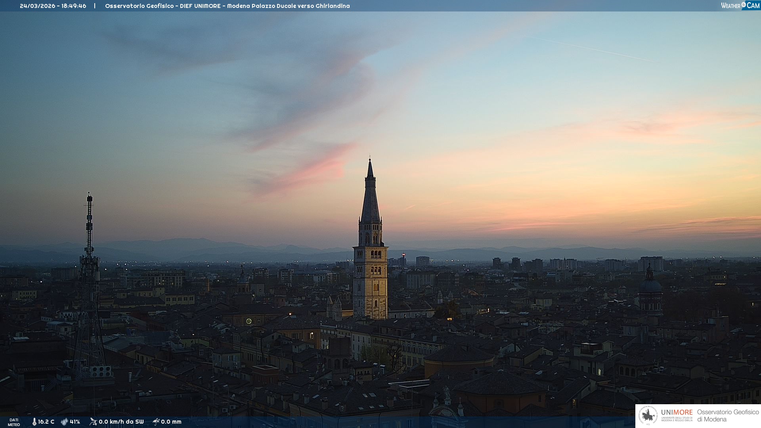The width and height of the screenshot is (761, 428).
Task: Click the 0.0 km/h da SW wind reading
Action: pyautogui.click(x=121, y=422)
